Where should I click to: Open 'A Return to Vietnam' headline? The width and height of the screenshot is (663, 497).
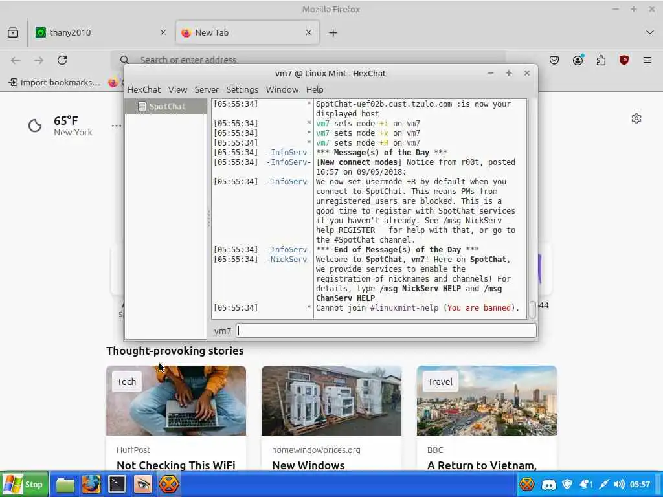(482, 465)
